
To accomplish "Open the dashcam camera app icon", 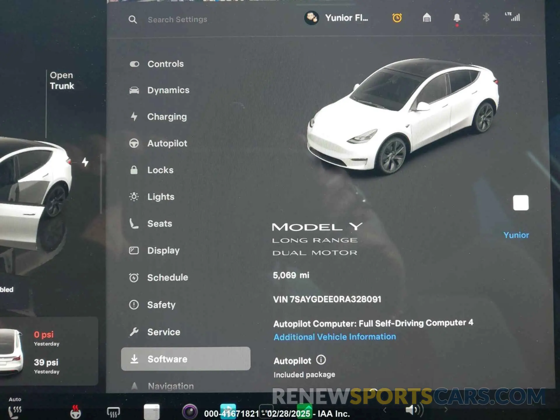I will point(190,412).
